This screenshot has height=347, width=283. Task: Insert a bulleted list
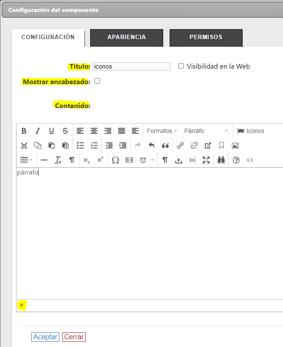(x=80, y=145)
